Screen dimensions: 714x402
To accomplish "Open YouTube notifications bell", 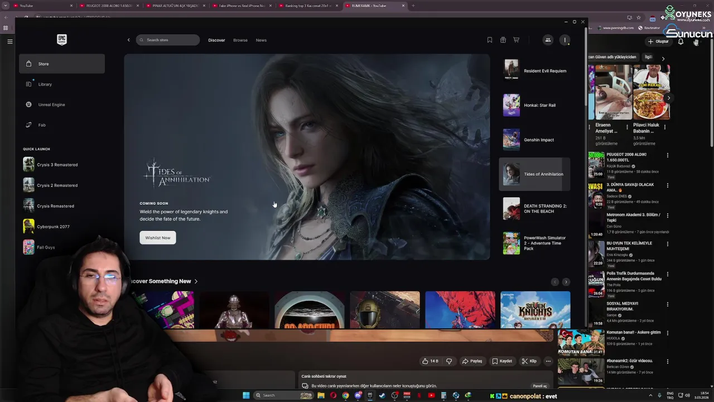I will [681, 41].
